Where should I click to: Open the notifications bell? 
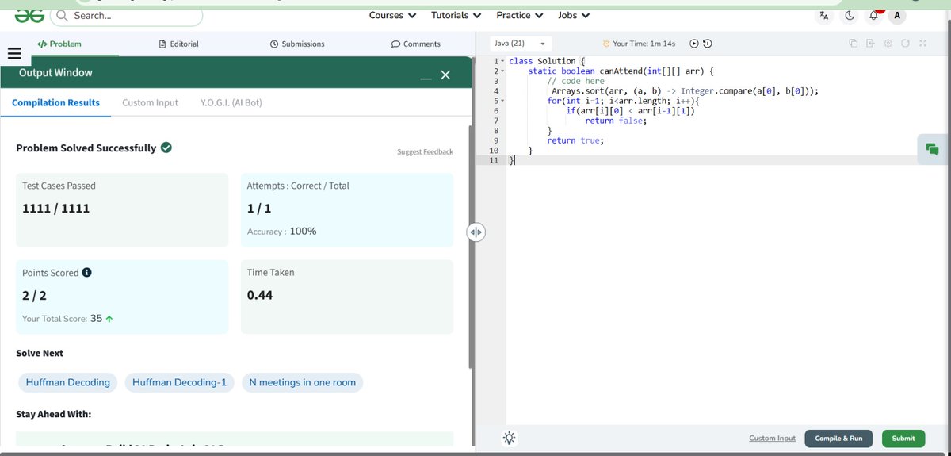(874, 15)
